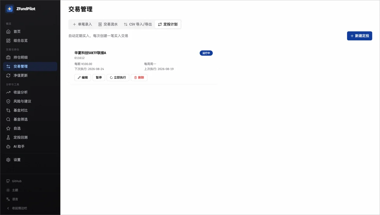
Task: Click the 自动定期买入 description text
Action: click(x=98, y=36)
